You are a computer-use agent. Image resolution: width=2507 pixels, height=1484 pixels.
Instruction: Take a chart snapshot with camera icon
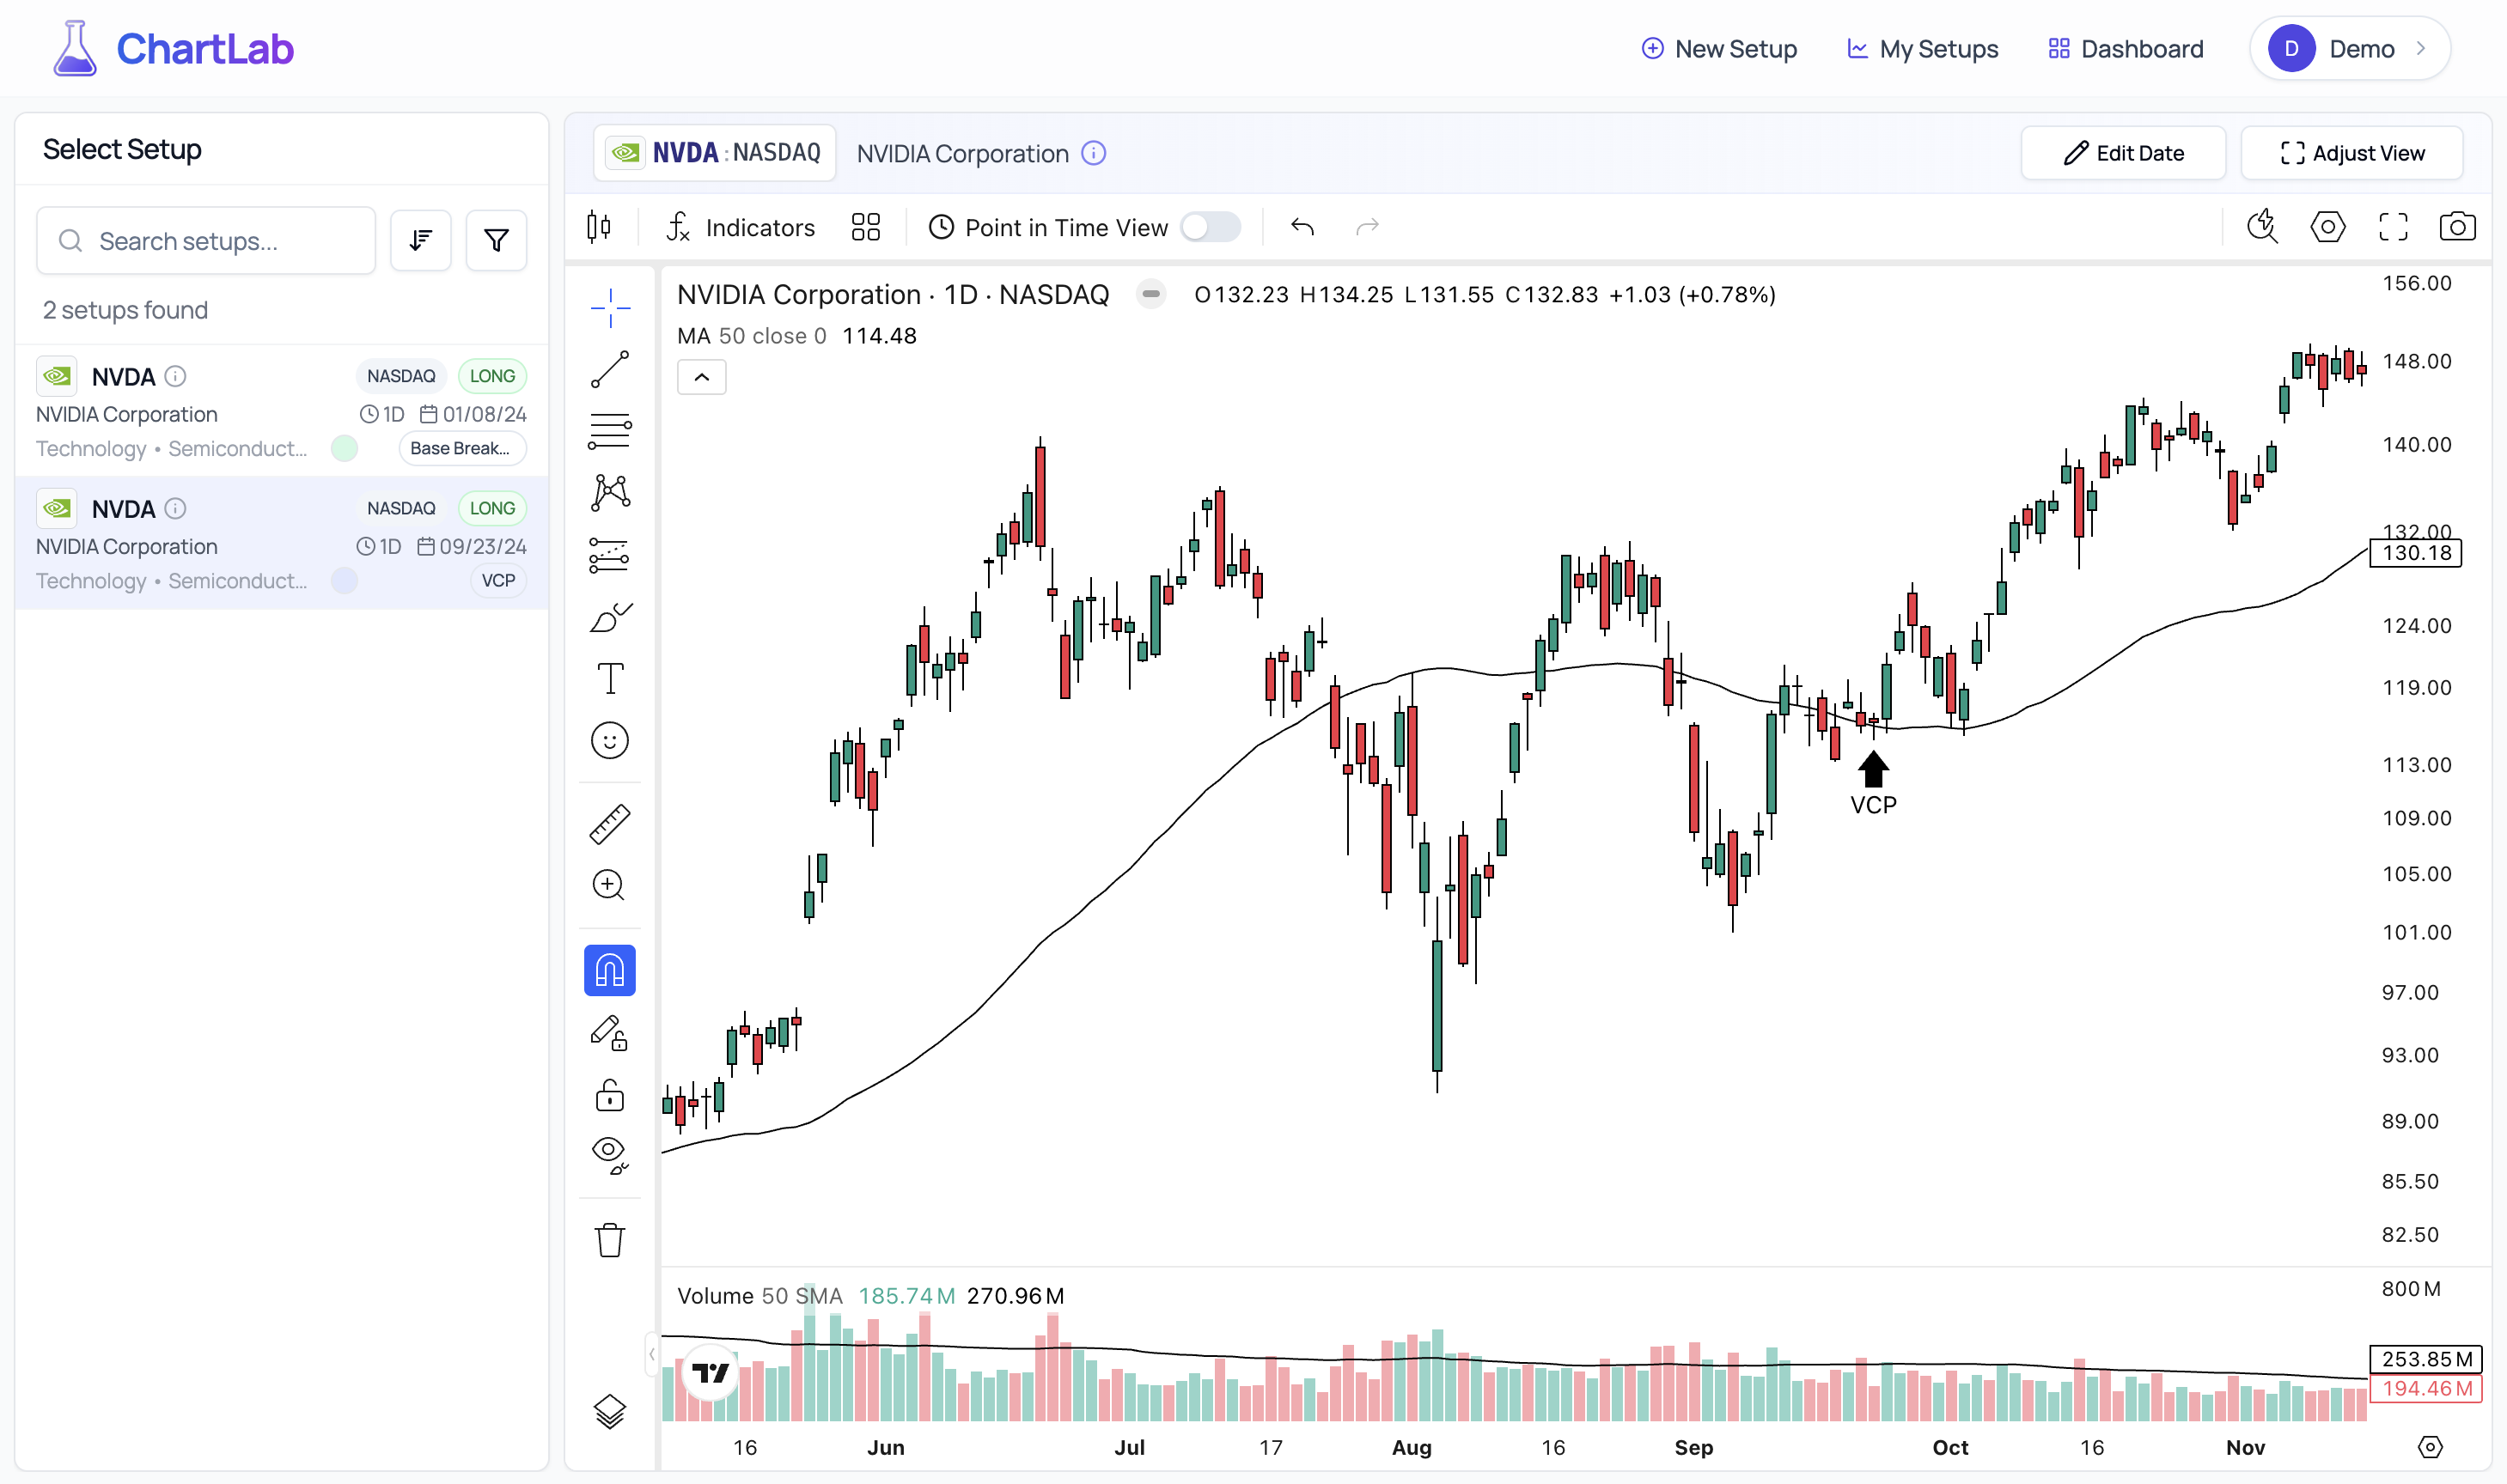(x=2457, y=227)
